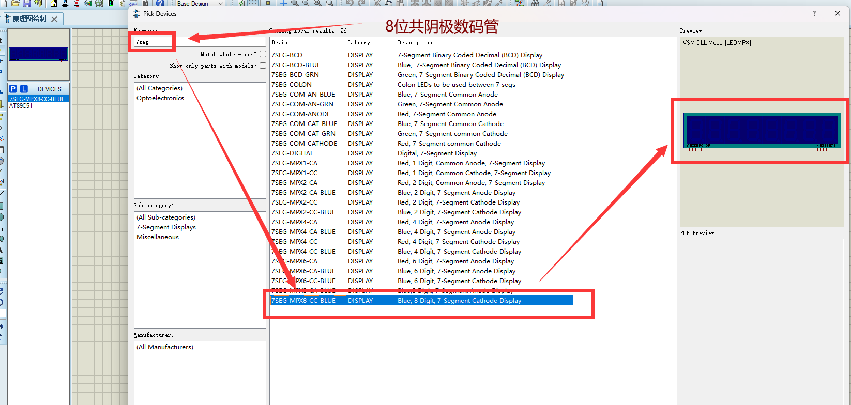Select the Optoelectronics category
This screenshot has width=851, height=405.
click(x=160, y=98)
